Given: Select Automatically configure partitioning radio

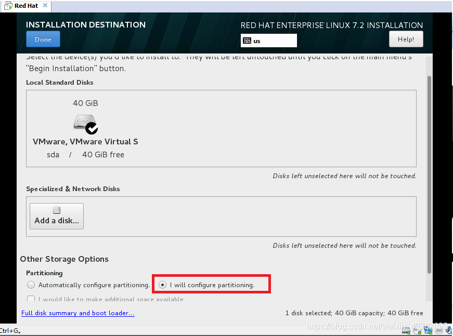Looking at the screenshot, I should point(31,285).
